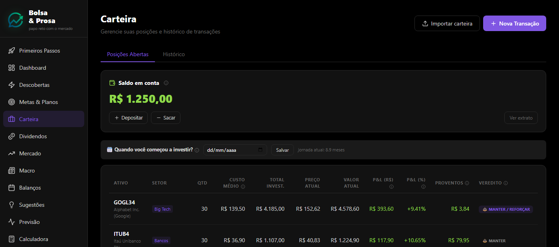The height and width of the screenshot is (247, 559).
Task: Click Nova Transação button
Action: [515, 24]
